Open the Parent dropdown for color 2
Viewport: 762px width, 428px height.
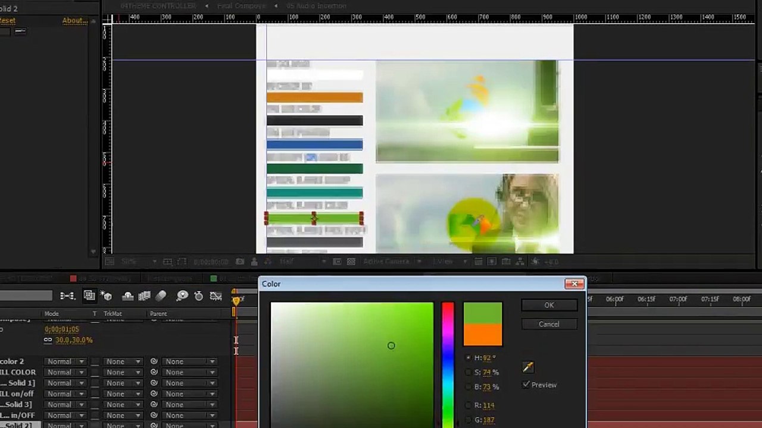190,361
